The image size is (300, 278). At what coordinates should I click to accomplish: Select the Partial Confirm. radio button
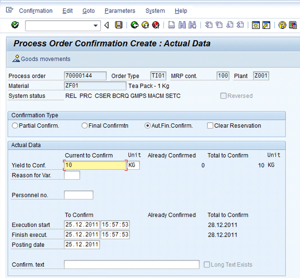click(15, 126)
